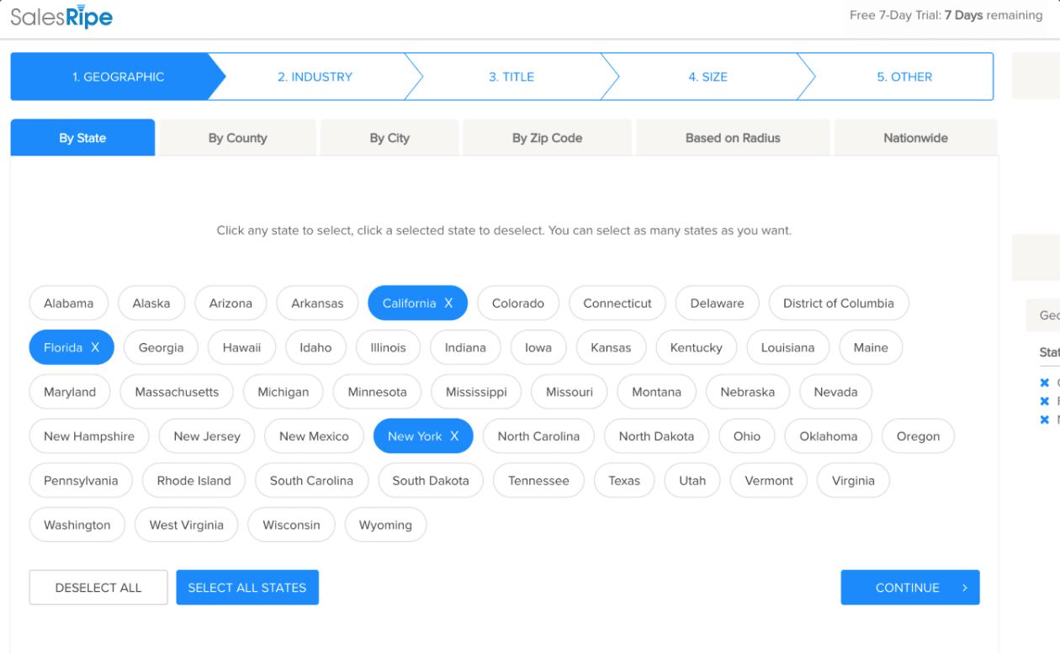Click the SELECT ALL STATES button
The width and height of the screenshot is (1060, 654).
click(x=247, y=588)
